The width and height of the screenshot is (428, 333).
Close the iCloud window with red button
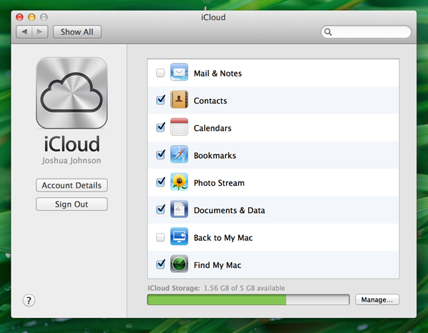pos(20,17)
